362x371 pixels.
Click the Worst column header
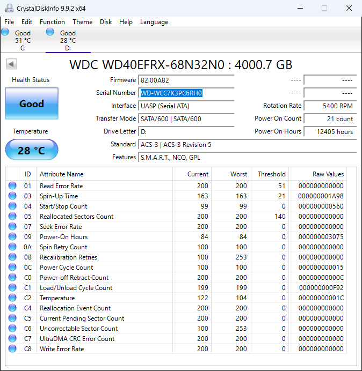point(230,174)
